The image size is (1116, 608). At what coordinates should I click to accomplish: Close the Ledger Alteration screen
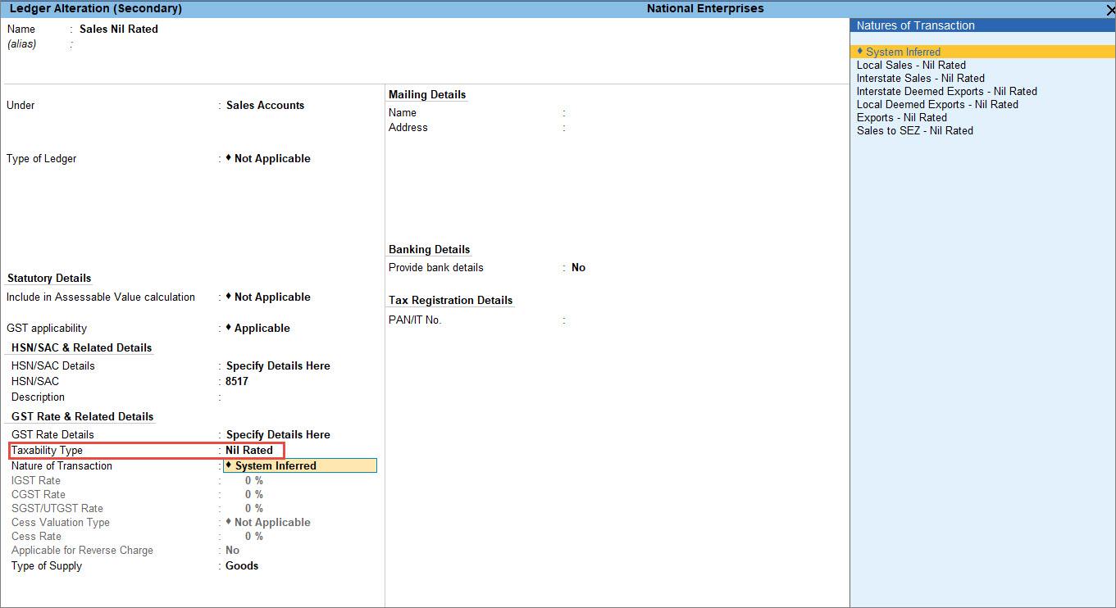click(x=1109, y=10)
